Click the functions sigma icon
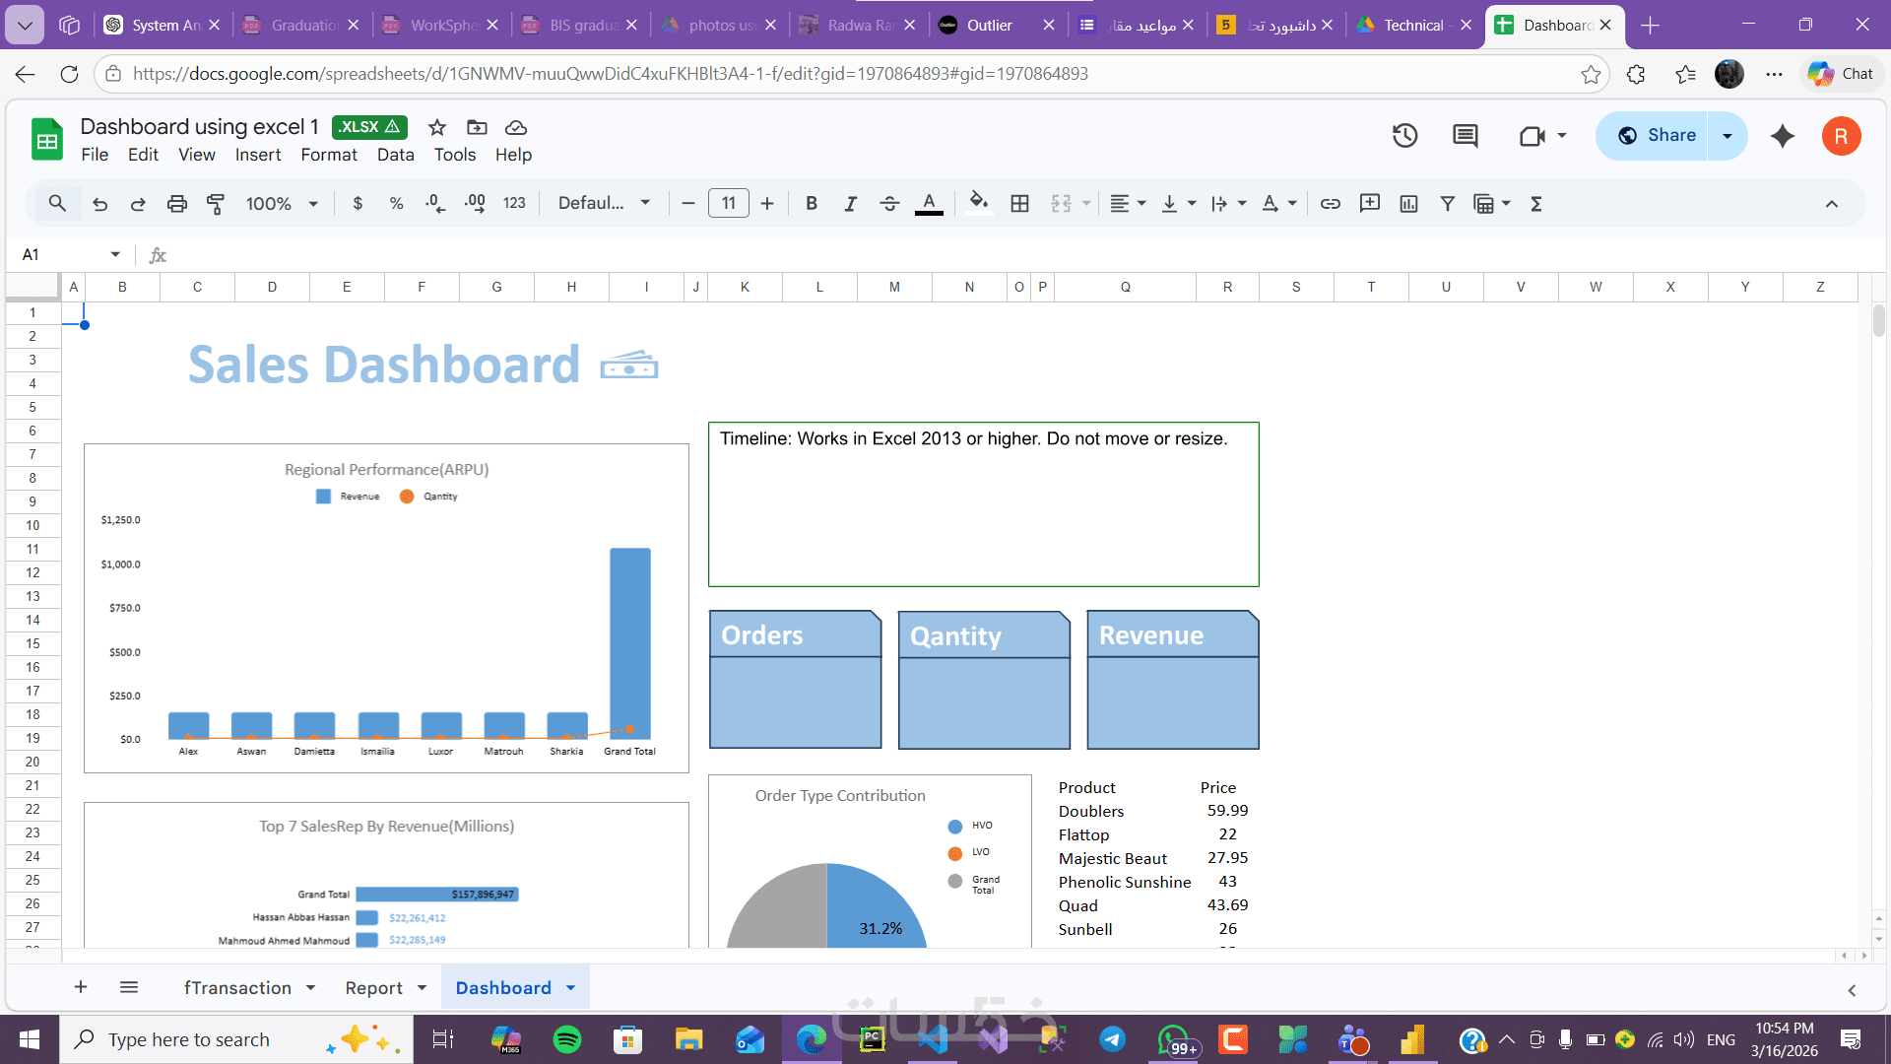Image resolution: width=1891 pixels, height=1064 pixels. click(1535, 204)
